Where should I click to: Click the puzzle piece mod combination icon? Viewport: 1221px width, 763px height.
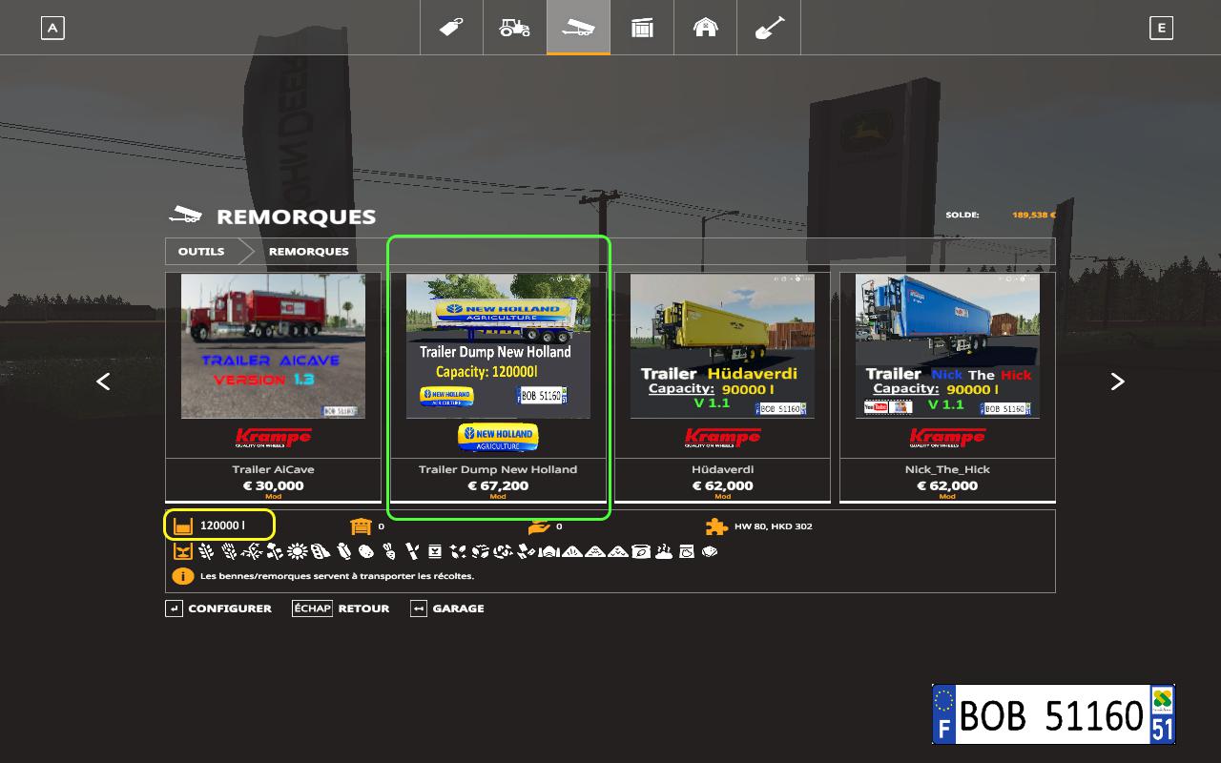click(x=715, y=526)
